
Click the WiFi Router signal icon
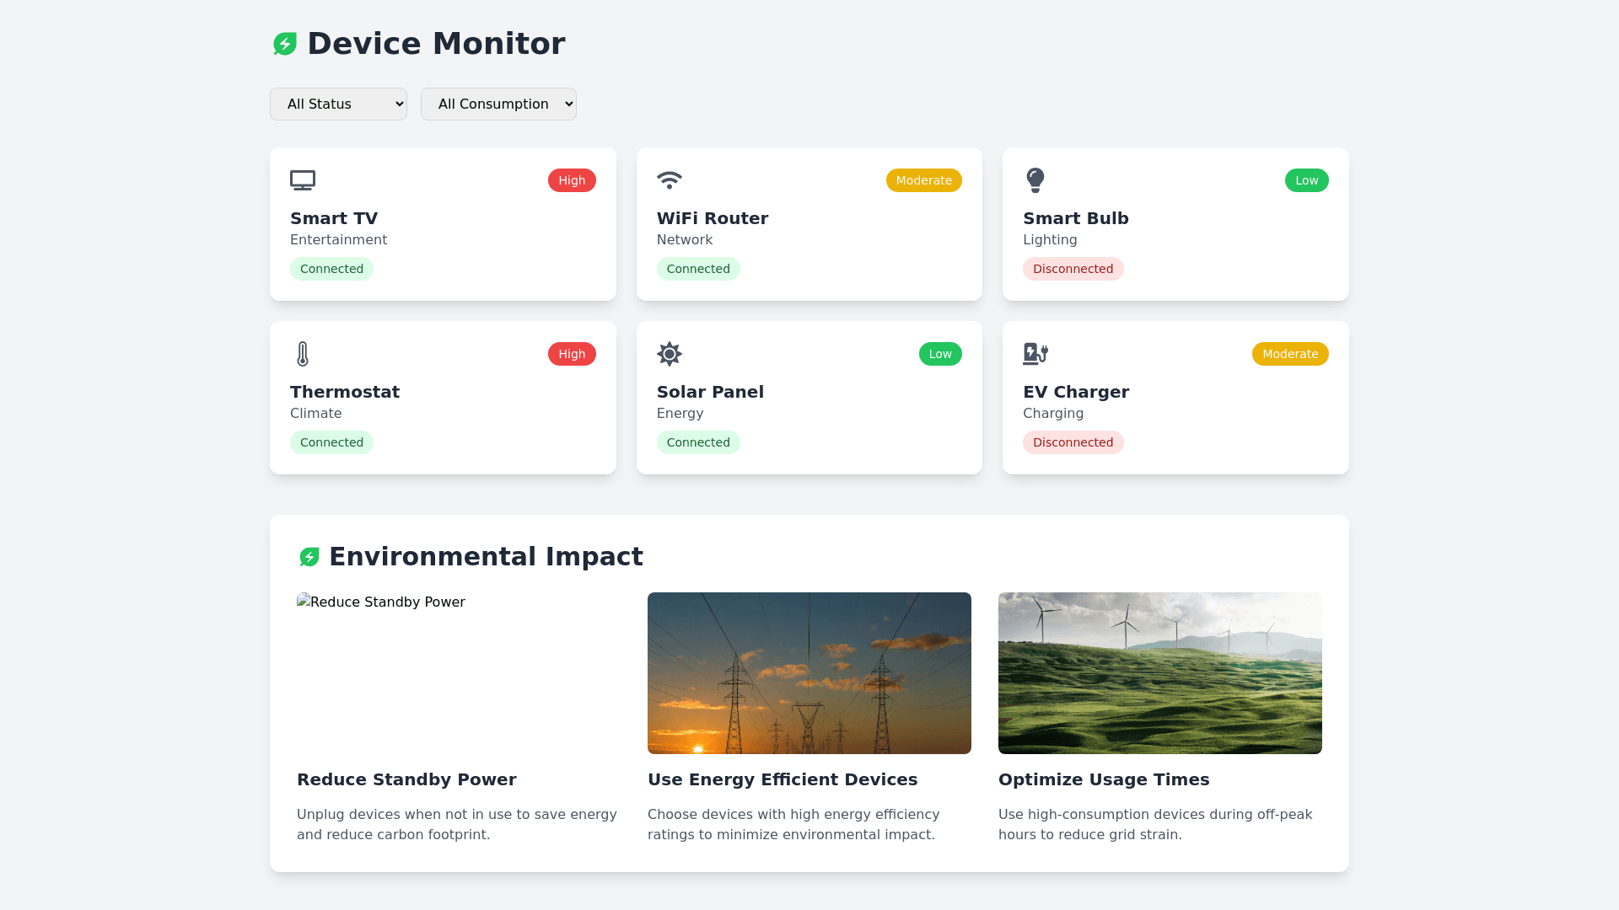(670, 180)
